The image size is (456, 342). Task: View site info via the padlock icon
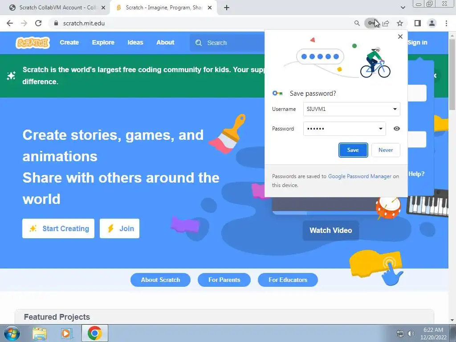pos(56,23)
